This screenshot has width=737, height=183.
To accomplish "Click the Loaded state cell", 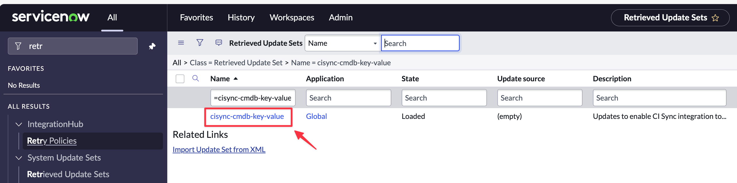I will click(413, 116).
